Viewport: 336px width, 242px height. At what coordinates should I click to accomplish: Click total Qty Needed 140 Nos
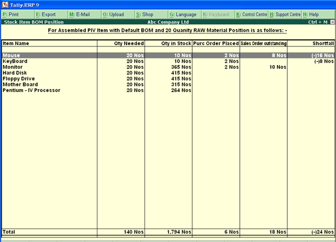tap(134, 232)
